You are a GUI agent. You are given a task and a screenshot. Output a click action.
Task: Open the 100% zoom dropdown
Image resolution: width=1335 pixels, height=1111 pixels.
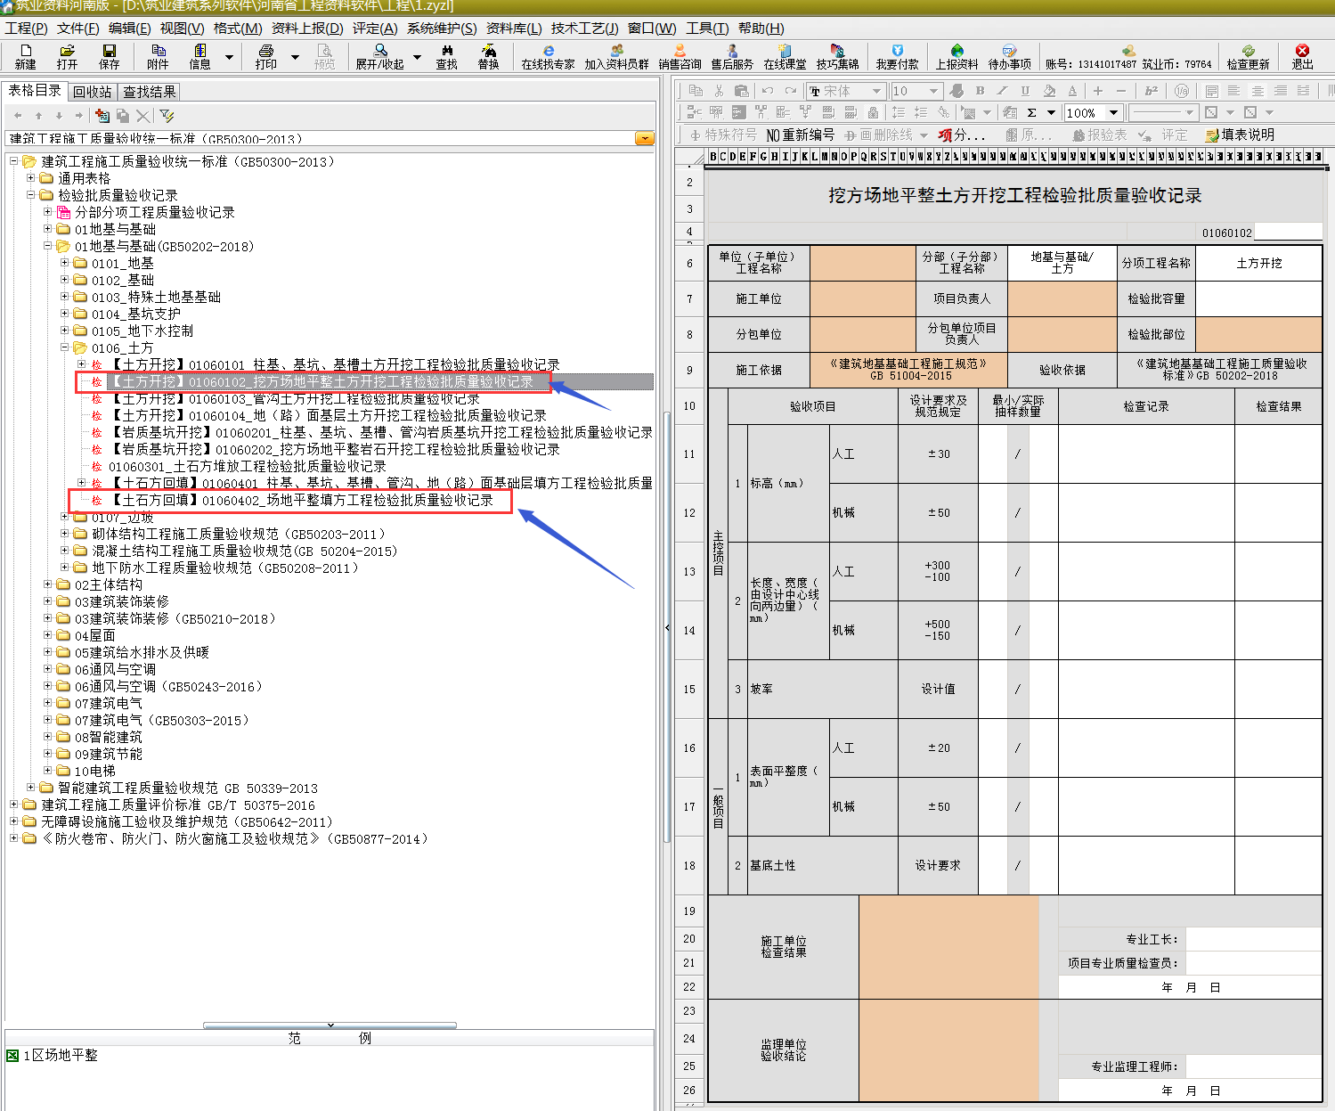click(1113, 112)
